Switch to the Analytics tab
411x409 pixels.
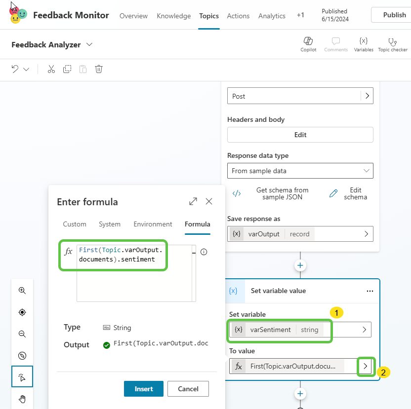click(x=272, y=16)
